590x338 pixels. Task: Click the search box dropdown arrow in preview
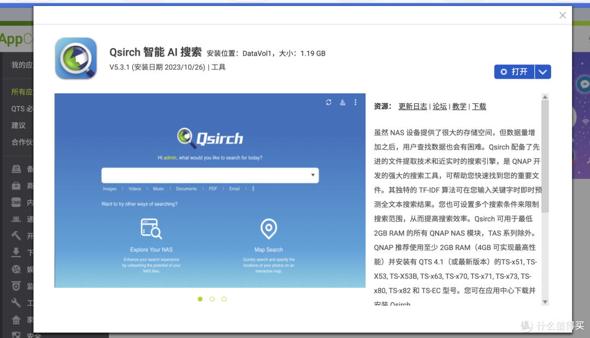coord(312,175)
